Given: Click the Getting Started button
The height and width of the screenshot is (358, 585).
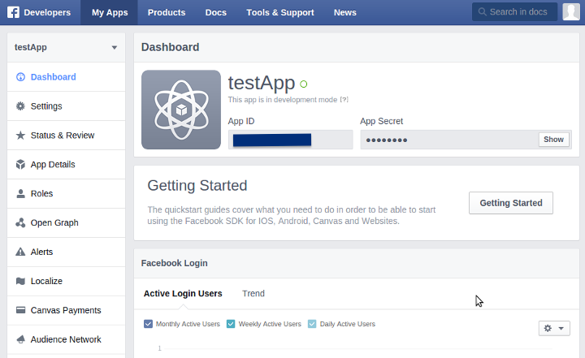Looking at the screenshot, I should tap(511, 203).
